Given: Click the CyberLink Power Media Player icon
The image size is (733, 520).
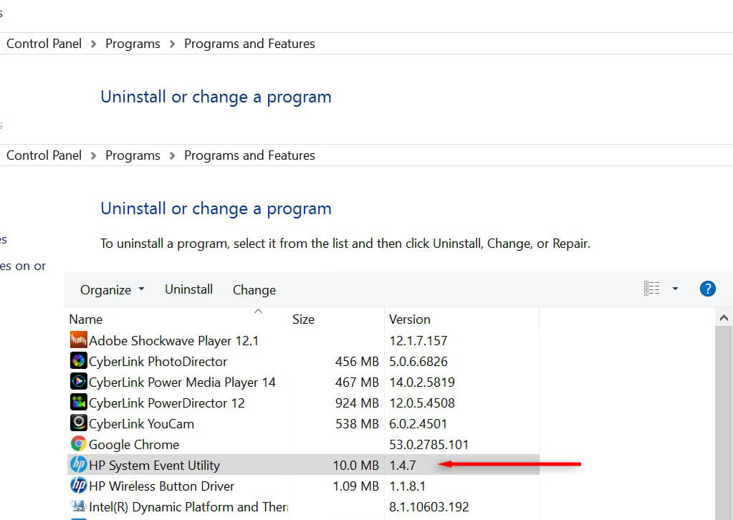Looking at the screenshot, I should coord(78,382).
